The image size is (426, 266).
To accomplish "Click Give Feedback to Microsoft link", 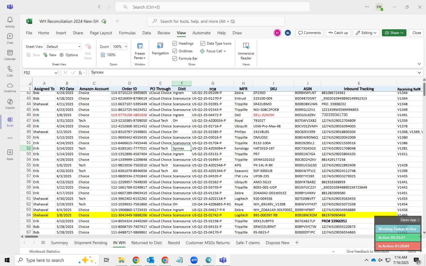I will pyautogui.click(x=368, y=252).
